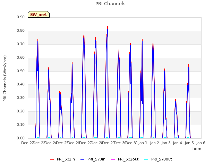Click the Jan 1 x-axis tick label

coord(143,143)
